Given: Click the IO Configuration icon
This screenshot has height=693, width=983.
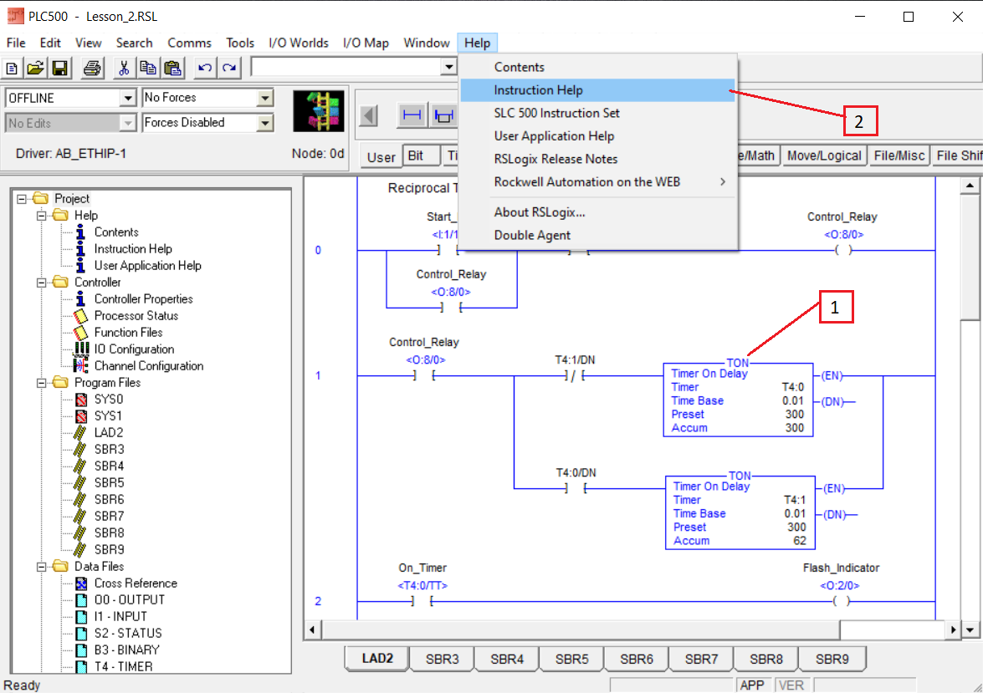Looking at the screenshot, I should click(81, 349).
